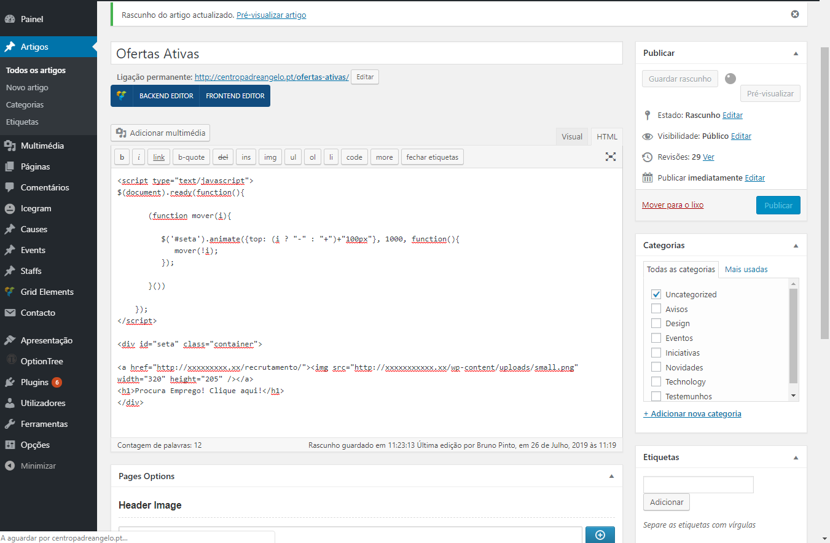
Task: Click the Events pin icon
Action: pos(10,250)
